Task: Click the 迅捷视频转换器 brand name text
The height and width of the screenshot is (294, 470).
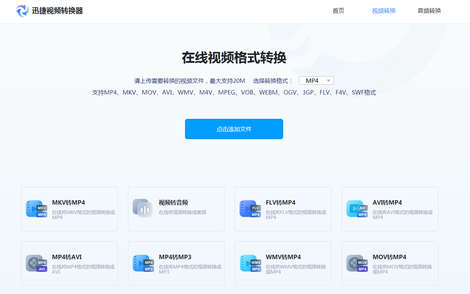Action: coord(57,11)
